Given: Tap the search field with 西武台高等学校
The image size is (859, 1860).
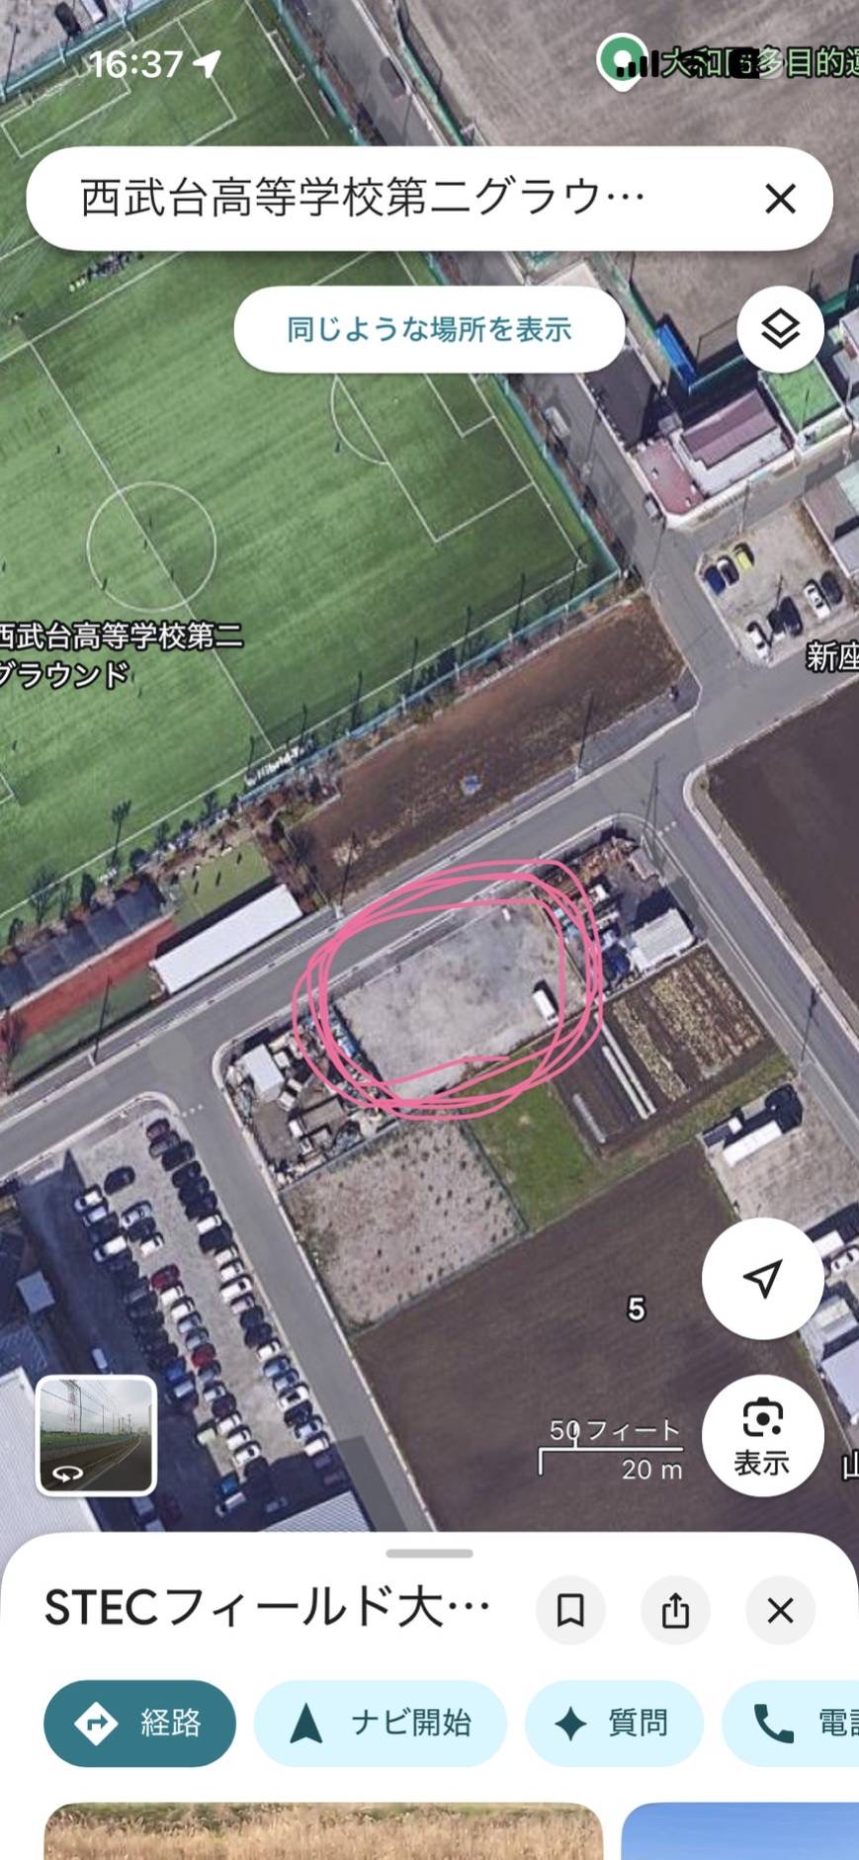Looking at the screenshot, I should click(x=395, y=199).
